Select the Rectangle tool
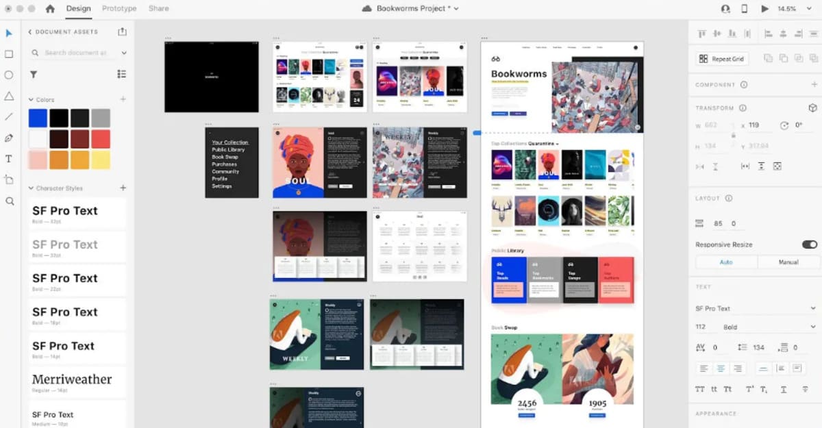The height and width of the screenshot is (428, 822). [9, 54]
